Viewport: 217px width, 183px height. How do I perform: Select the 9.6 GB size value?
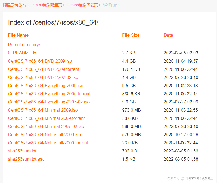pyautogui.click(x=129, y=102)
